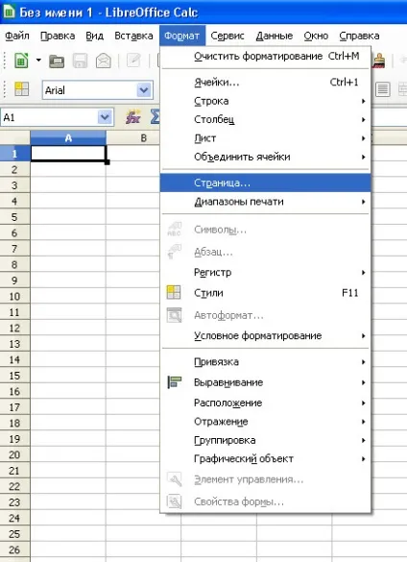Click the active cell A1
407x562 pixels.
[68, 154]
